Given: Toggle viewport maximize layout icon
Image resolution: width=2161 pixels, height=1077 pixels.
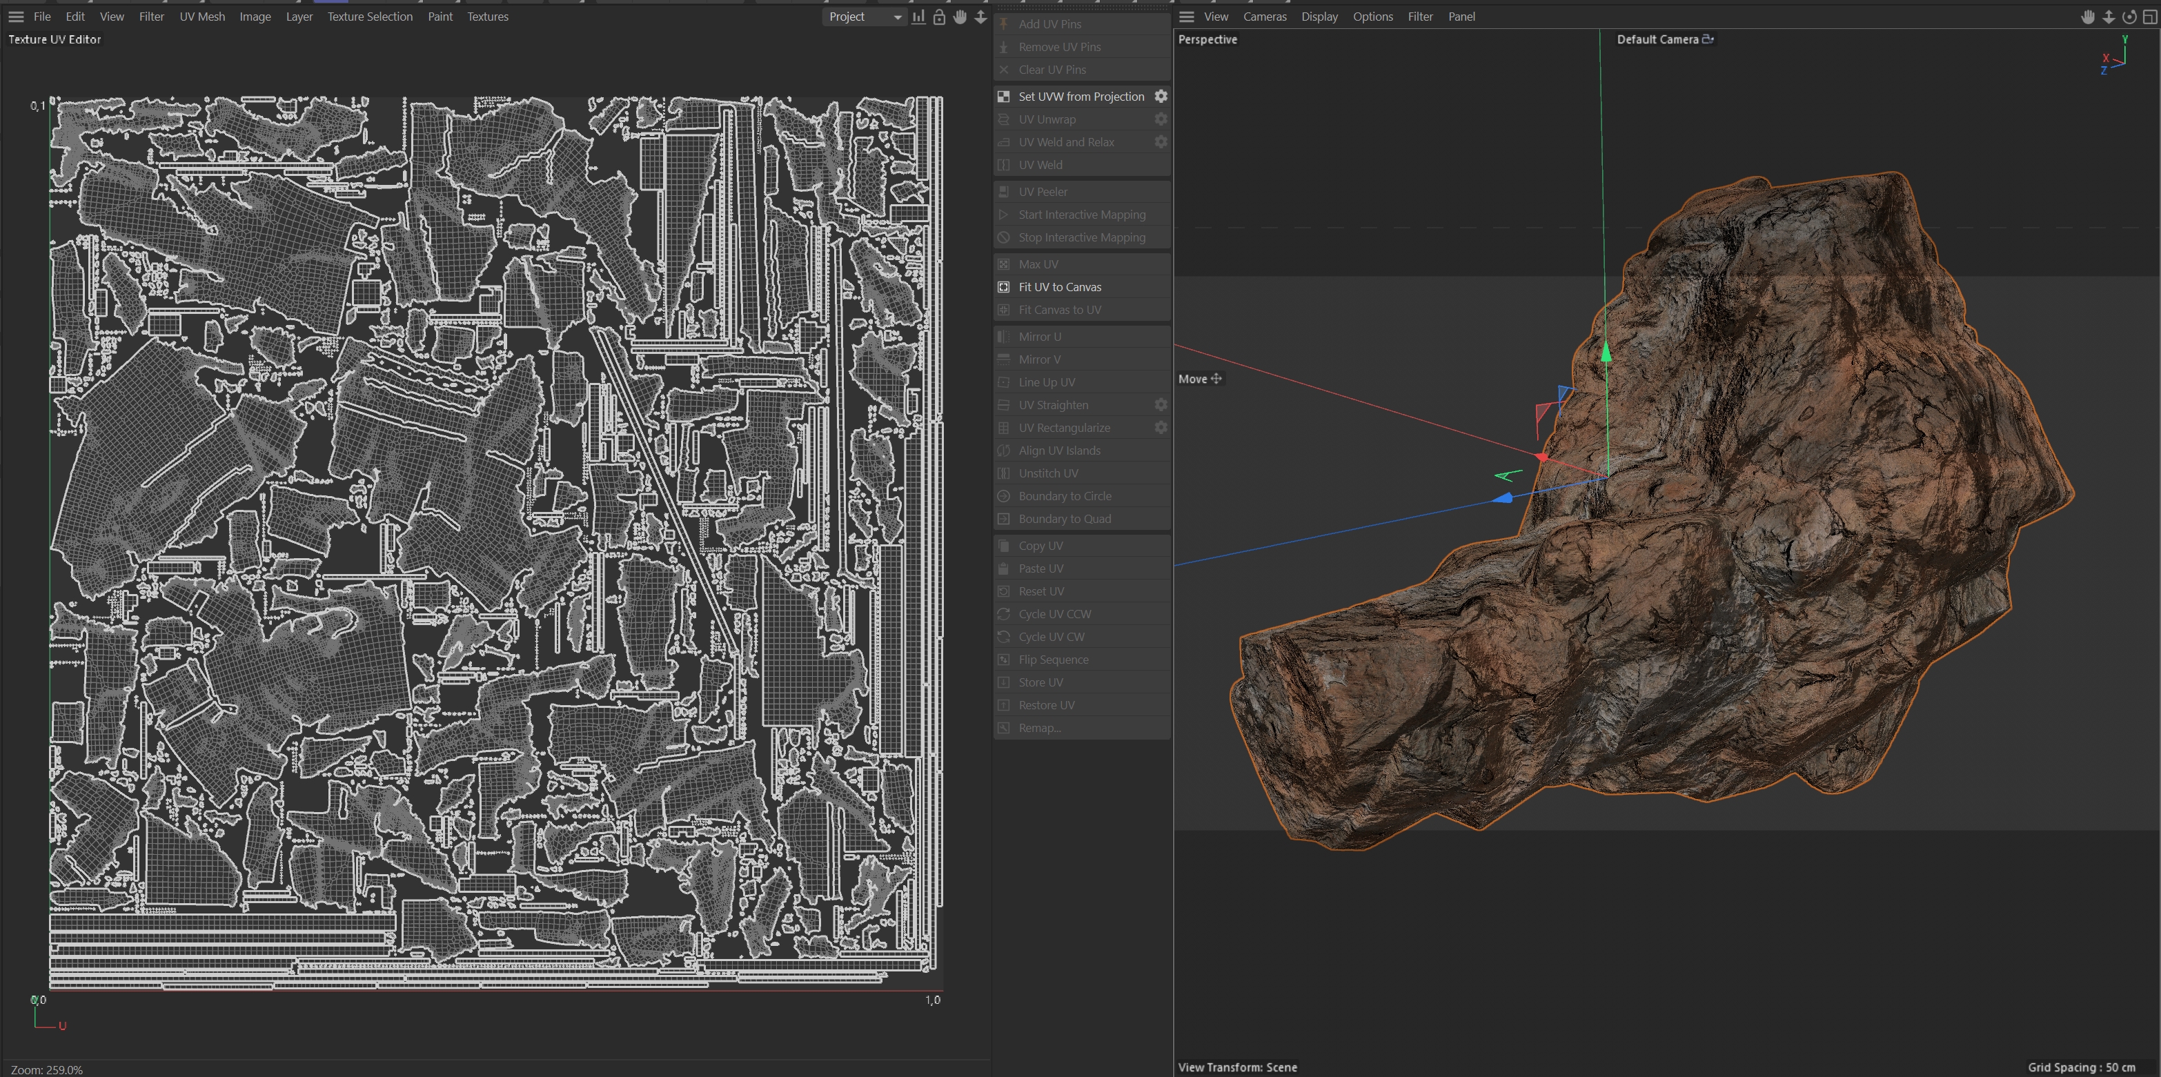Looking at the screenshot, I should pos(2150,17).
